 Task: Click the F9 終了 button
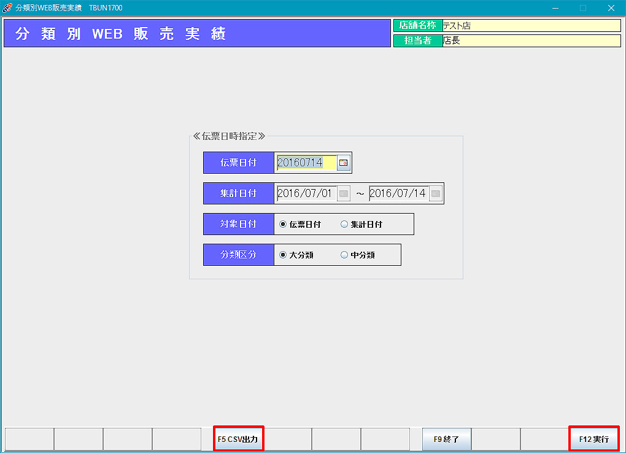click(x=447, y=439)
